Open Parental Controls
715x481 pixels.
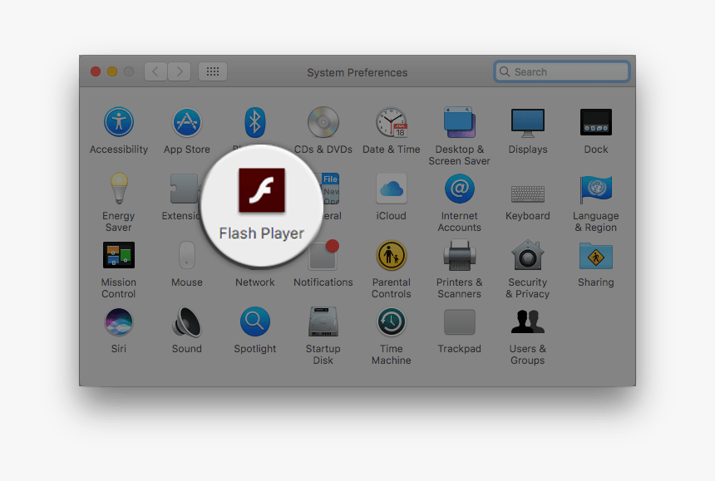tap(391, 255)
